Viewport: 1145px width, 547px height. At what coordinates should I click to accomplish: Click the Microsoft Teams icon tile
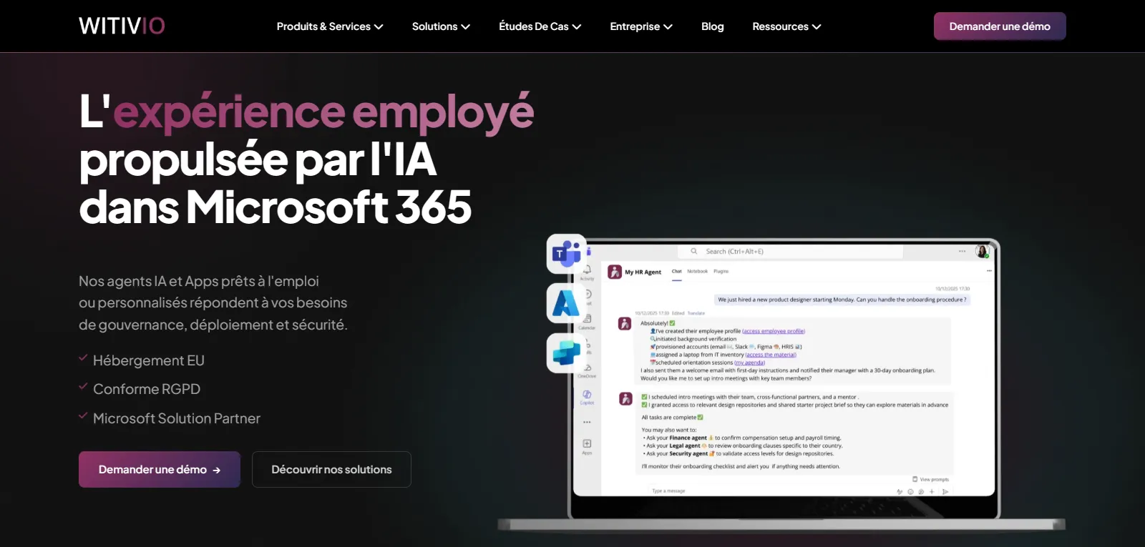[567, 254]
